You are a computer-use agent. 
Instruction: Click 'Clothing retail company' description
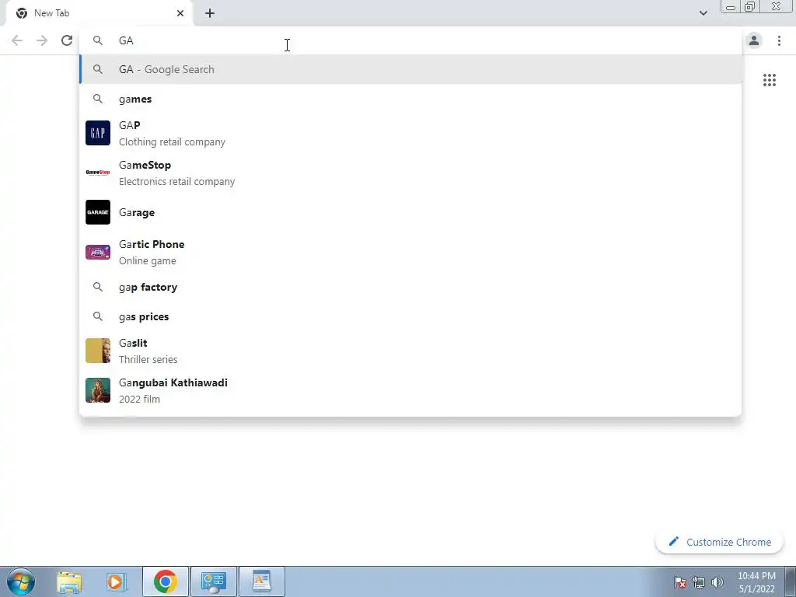172,142
